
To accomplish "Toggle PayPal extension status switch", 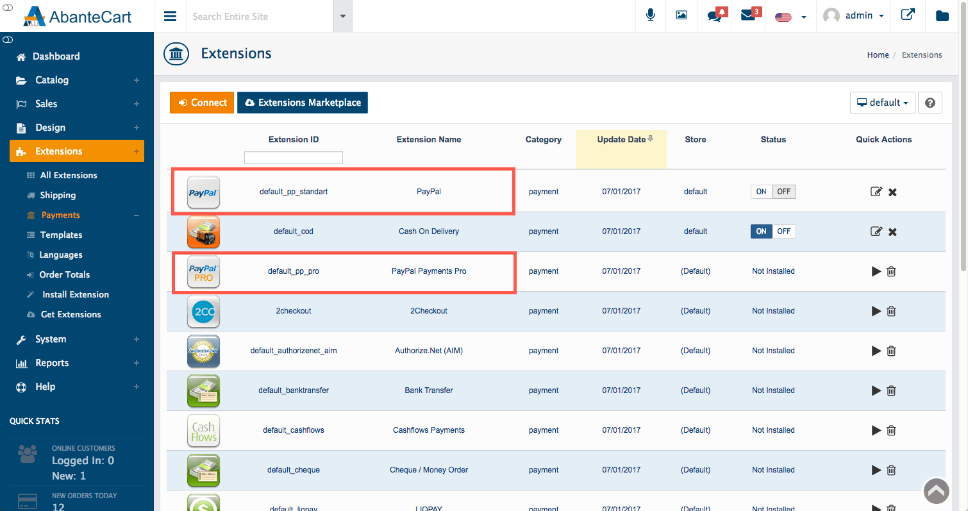I will pos(773,192).
